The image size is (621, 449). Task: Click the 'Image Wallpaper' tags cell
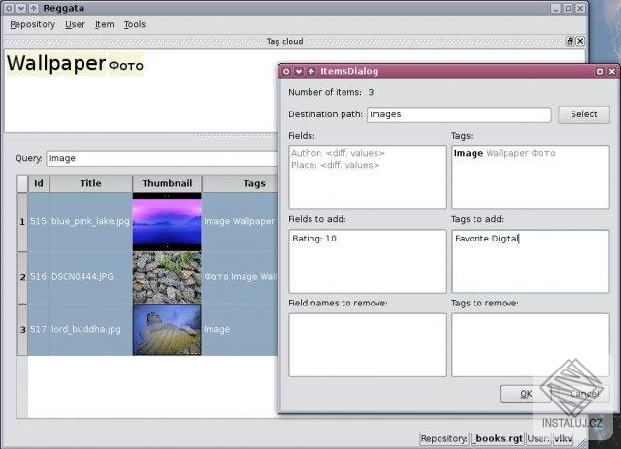coord(240,222)
